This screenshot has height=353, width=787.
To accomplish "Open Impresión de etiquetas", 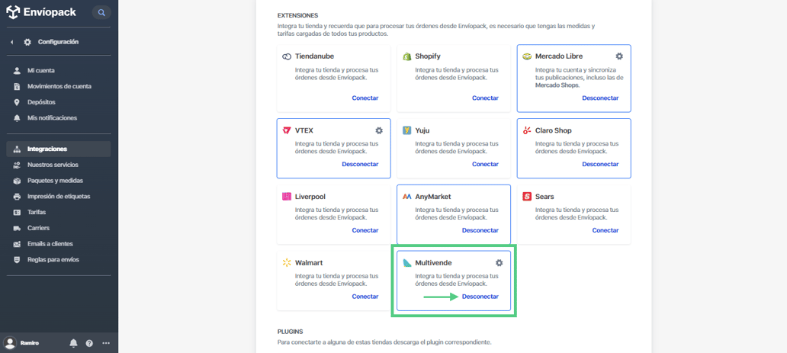I will pos(59,197).
